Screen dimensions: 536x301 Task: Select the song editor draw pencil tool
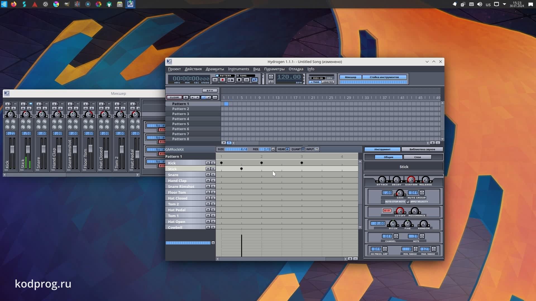(x=209, y=97)
